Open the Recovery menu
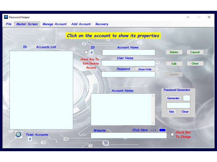 click(x=102, y=24)
